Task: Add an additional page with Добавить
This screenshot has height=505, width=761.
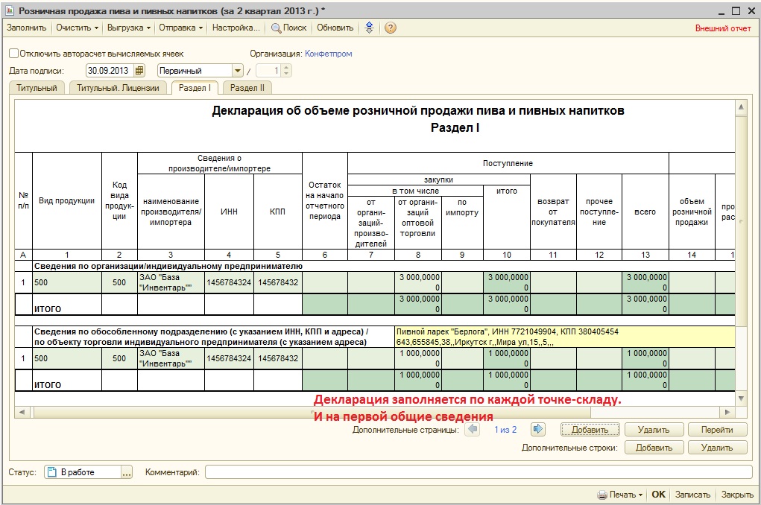Action: pos(590,429)
